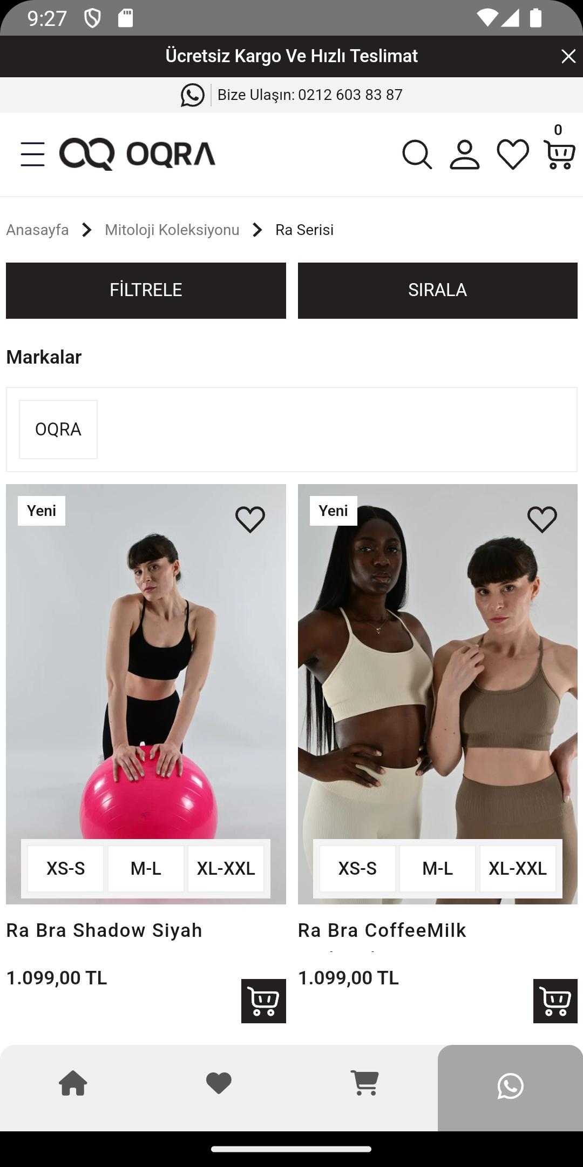Dismiss the free shipping banner
Viewport: 583px width, 1167px height.
[x=568, y=56]
